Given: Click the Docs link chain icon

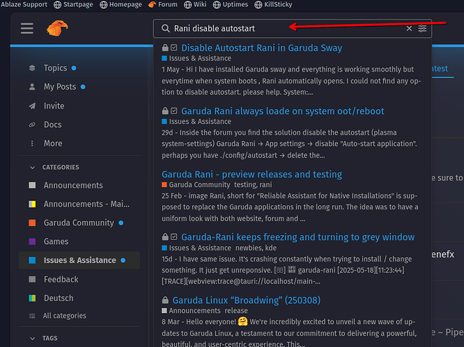Looking at the screenshot, I should click(32, 124).
